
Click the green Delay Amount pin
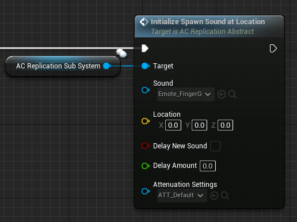click(x=146, y=166)
